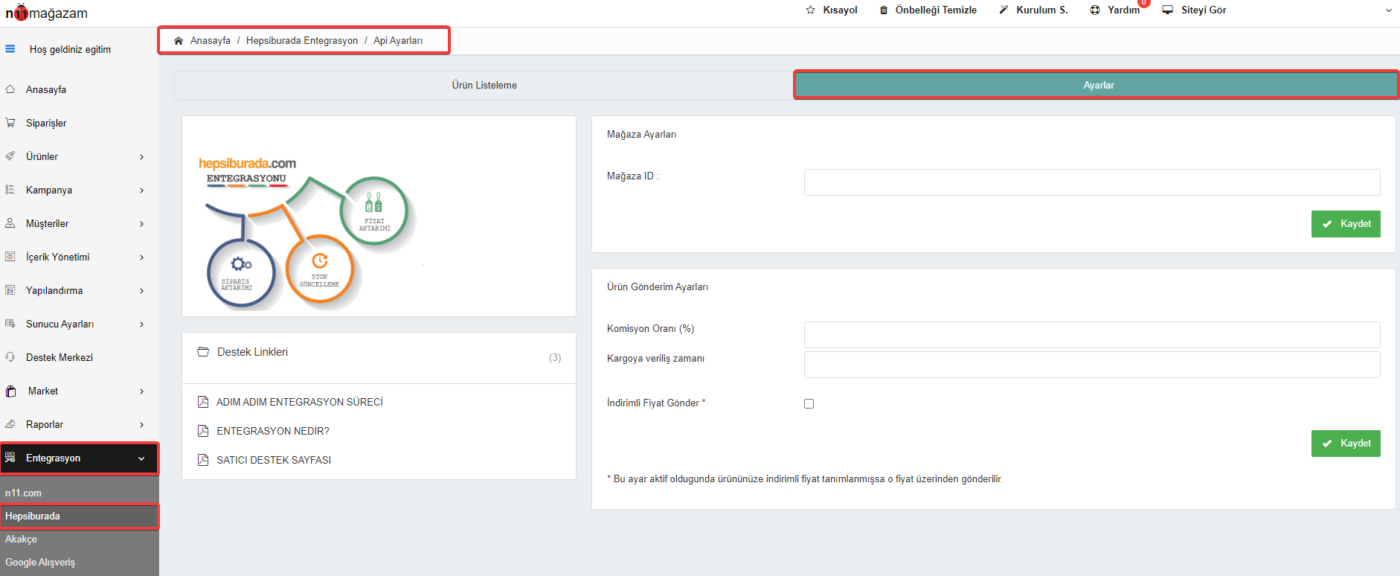Save Ürün Gönderim Ayarları with Kaydet button
The width and height of the screenshot is (1400, 576).
(x=1346, y=444)
